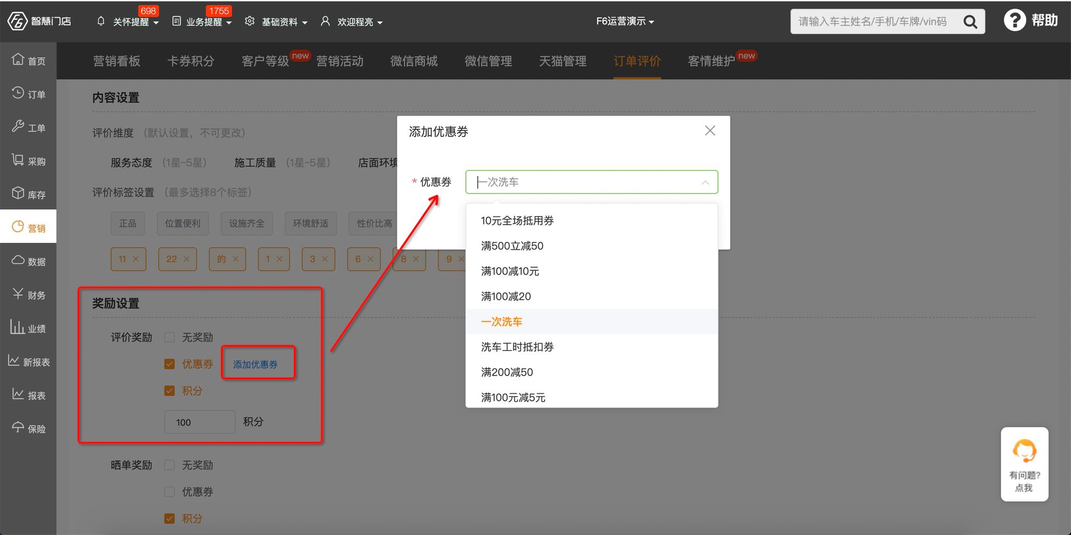Screen dimensions: 1071x535
Task: Switch to the 营销看板 tab
Action: [x=117, y=61]
